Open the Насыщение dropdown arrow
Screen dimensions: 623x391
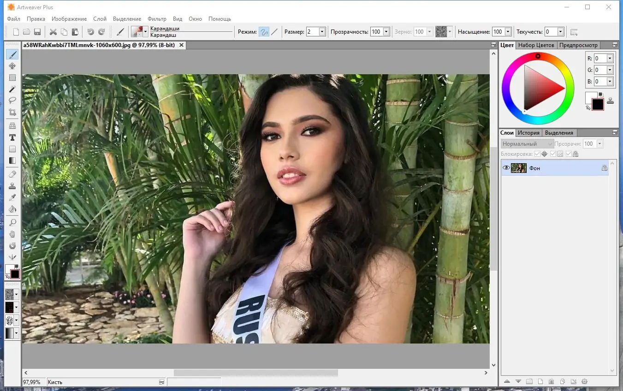[508, 32]
